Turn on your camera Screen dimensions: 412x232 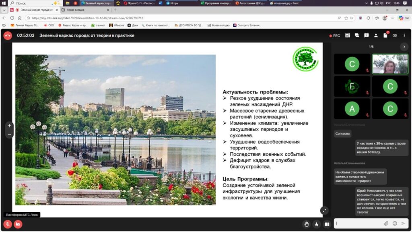coord(18,224)
